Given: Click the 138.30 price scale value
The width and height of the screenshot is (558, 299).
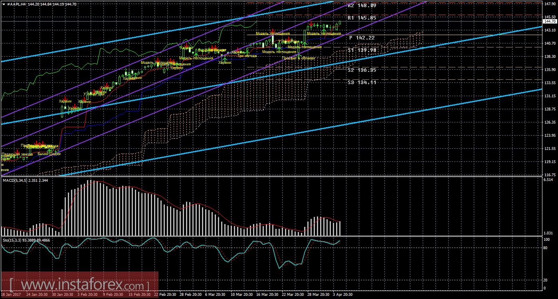Looking at the screenshot, I should (x=550, y=57).
